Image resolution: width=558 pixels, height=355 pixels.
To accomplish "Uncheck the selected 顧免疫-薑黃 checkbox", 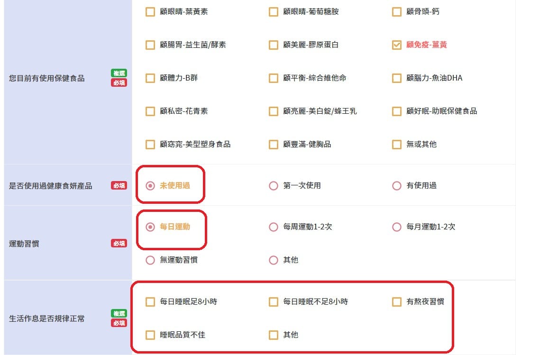I will tap(397, 45).
